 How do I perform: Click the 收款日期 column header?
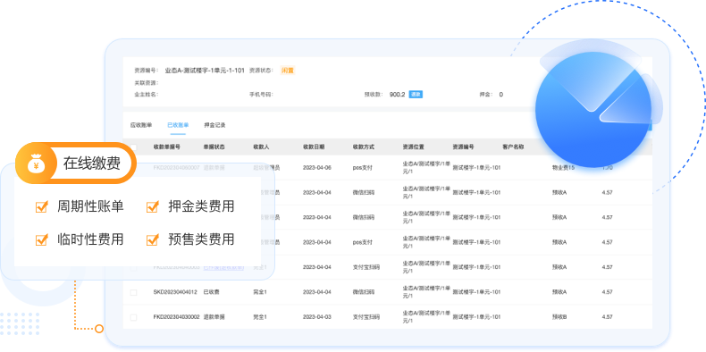(x=314, y=147)
